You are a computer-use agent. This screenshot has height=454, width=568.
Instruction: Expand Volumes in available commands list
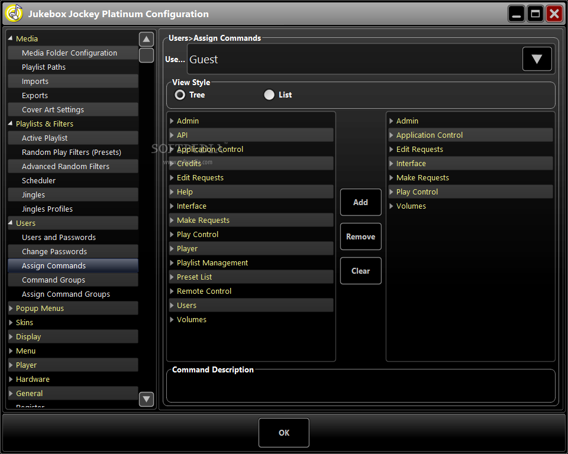pyautogui.click(x=172, y=320)
